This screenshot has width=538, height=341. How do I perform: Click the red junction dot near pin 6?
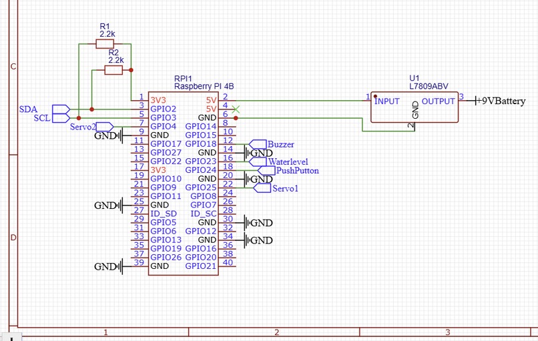point(236,118)
